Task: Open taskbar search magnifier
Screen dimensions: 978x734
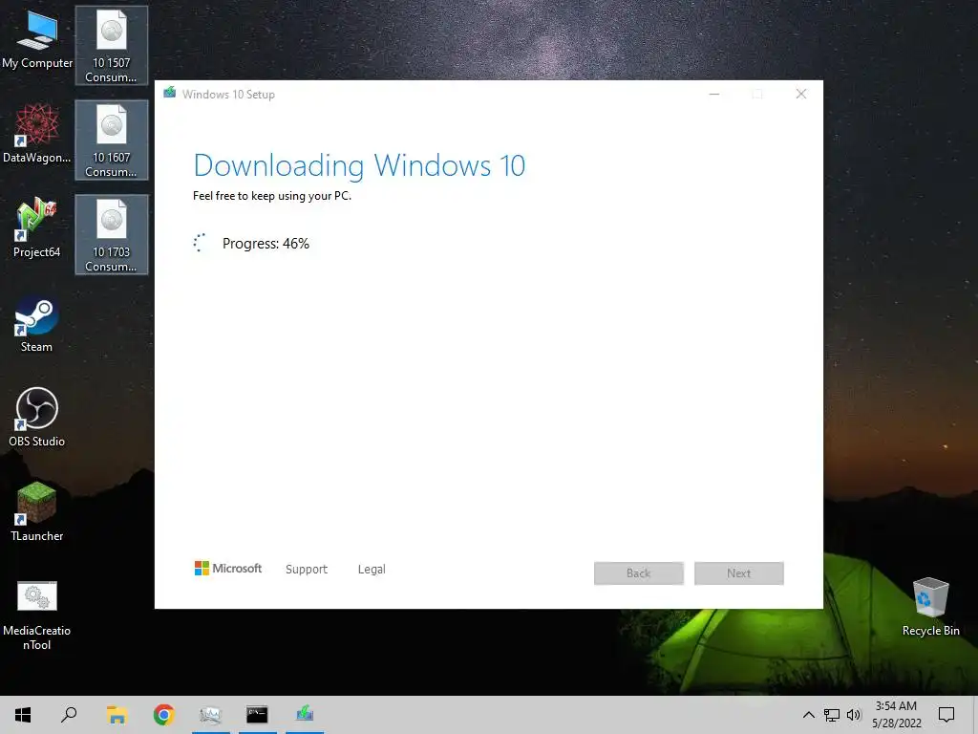Action: point(69,715)
